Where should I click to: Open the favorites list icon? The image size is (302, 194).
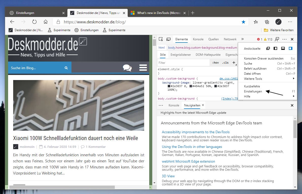tap(256, 22)
